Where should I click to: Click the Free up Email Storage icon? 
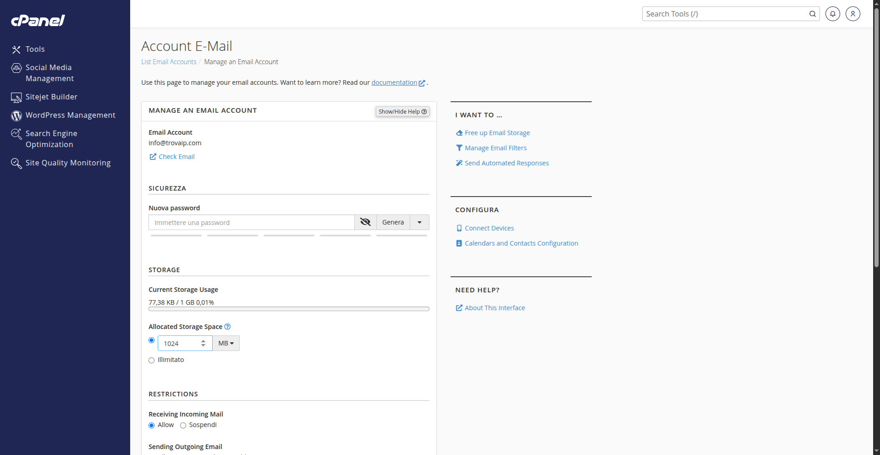coord(459,133)
